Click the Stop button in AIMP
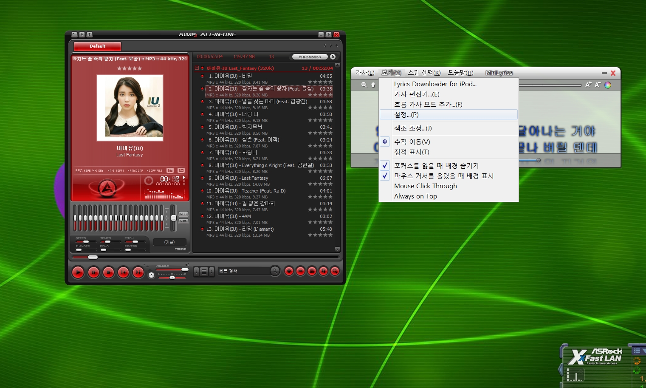The image size is (646, 388). pos(108,272)
